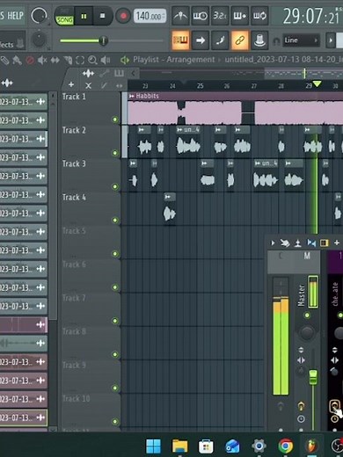The image size is (343, 457).
Task: Click the snap magnet icon
Action: (x=276, y=41)
